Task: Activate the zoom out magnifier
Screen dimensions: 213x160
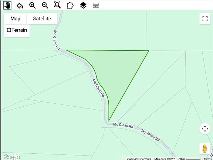Action: (x=45, y=6)
